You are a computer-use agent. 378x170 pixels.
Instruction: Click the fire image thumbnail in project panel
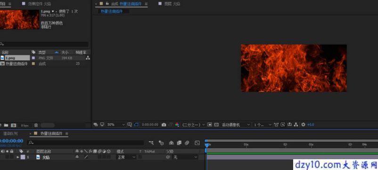click(19, 19)
